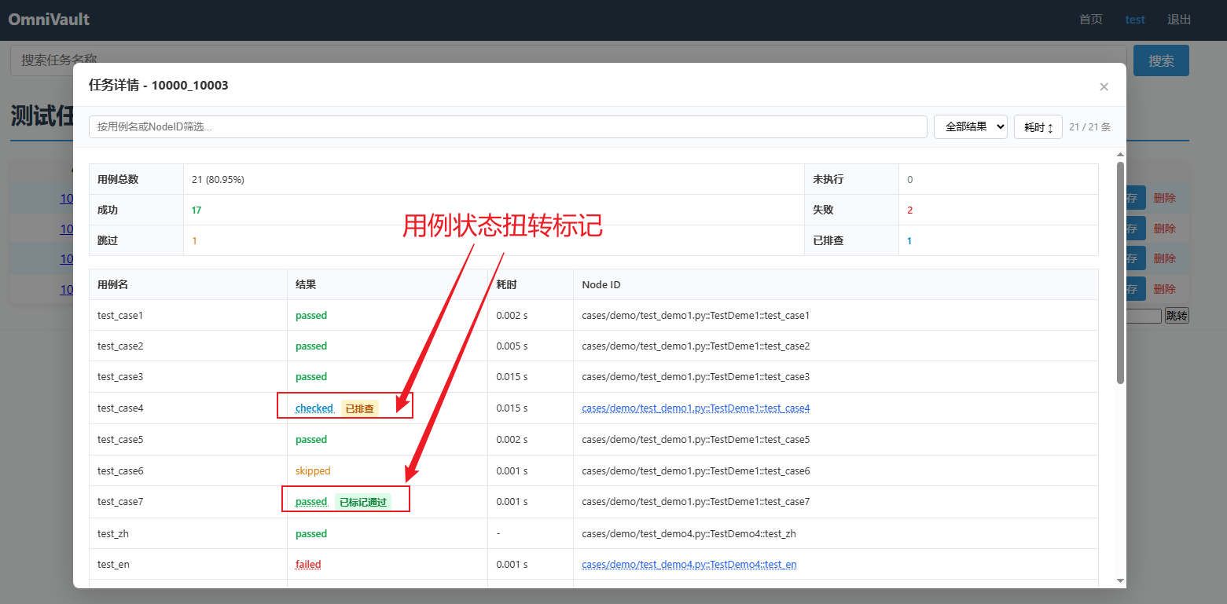The image size is (1227, 604).
Task: Click the checked result of test_case4
Action: click(314, 408)
